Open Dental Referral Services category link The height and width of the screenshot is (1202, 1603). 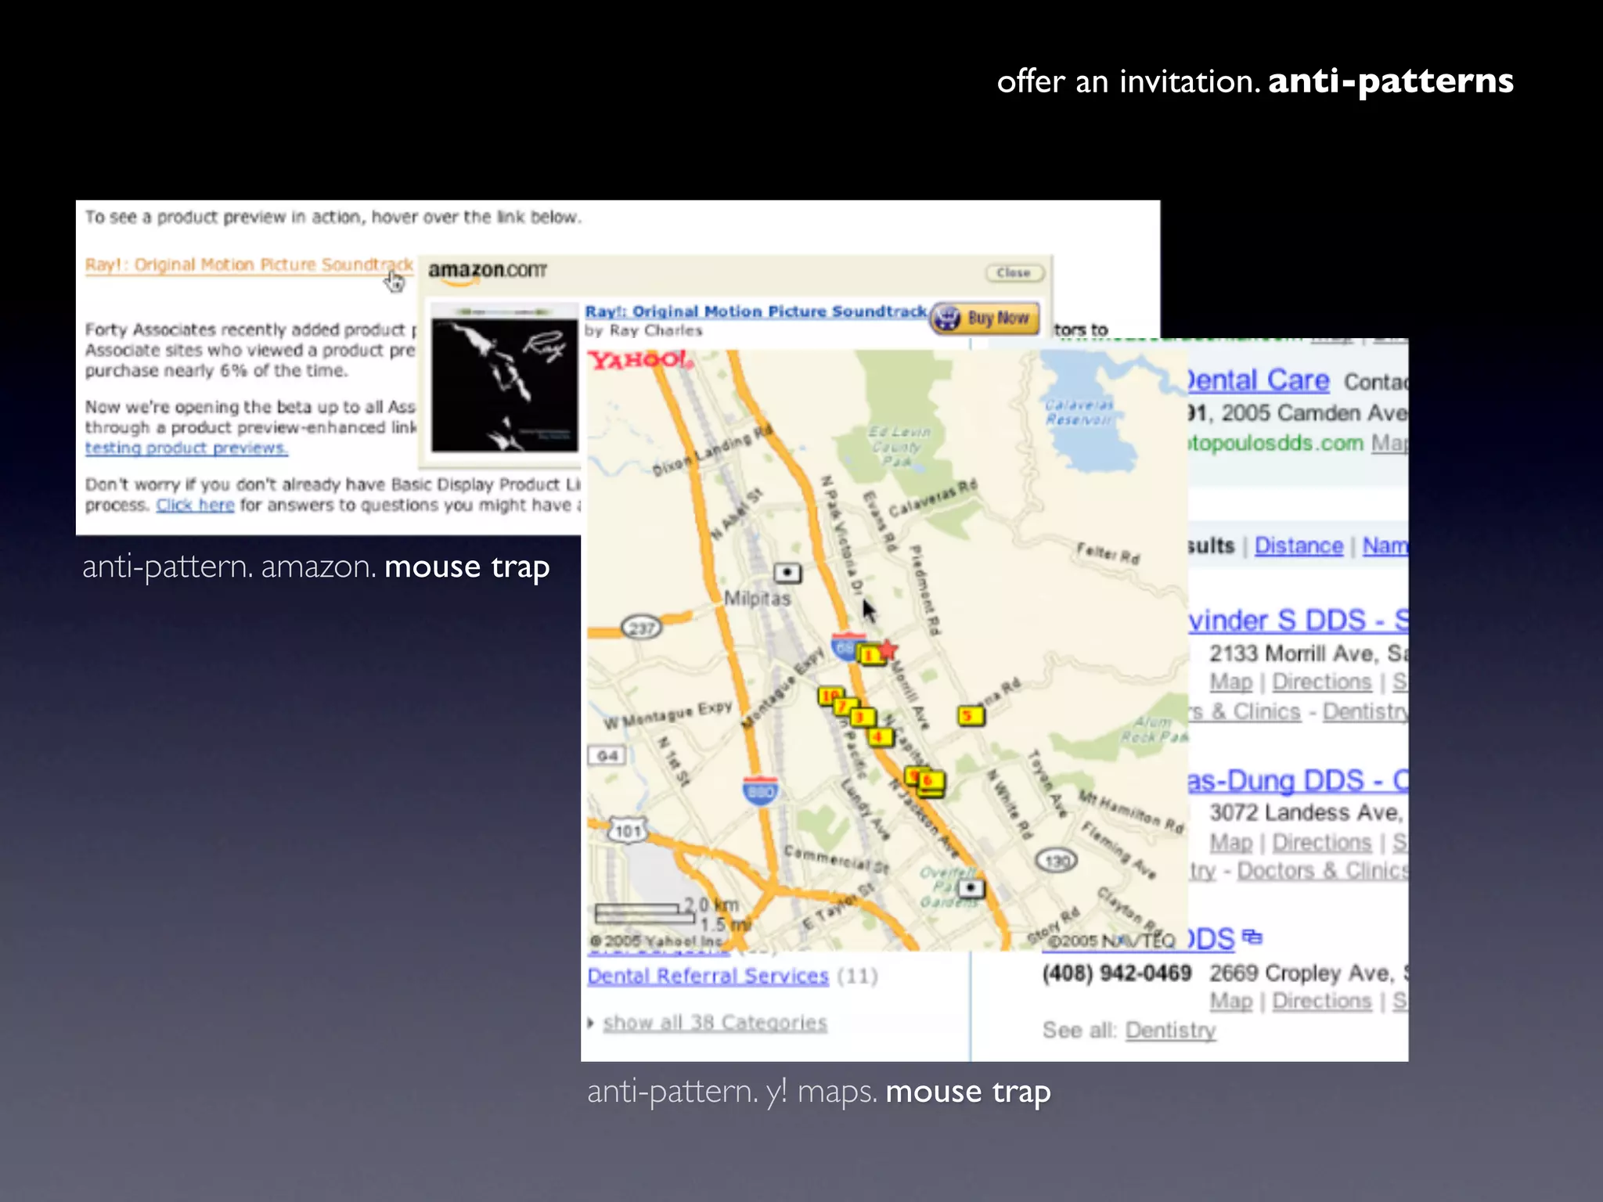click(708, 976)
